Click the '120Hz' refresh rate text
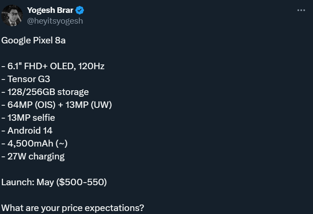 click(91, 66)
